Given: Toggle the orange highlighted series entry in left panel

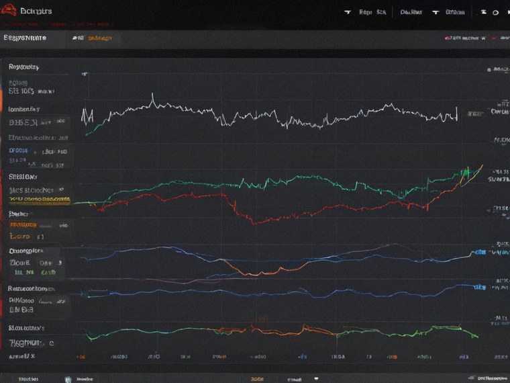Looking at the screenshot, I should point(23,225).
